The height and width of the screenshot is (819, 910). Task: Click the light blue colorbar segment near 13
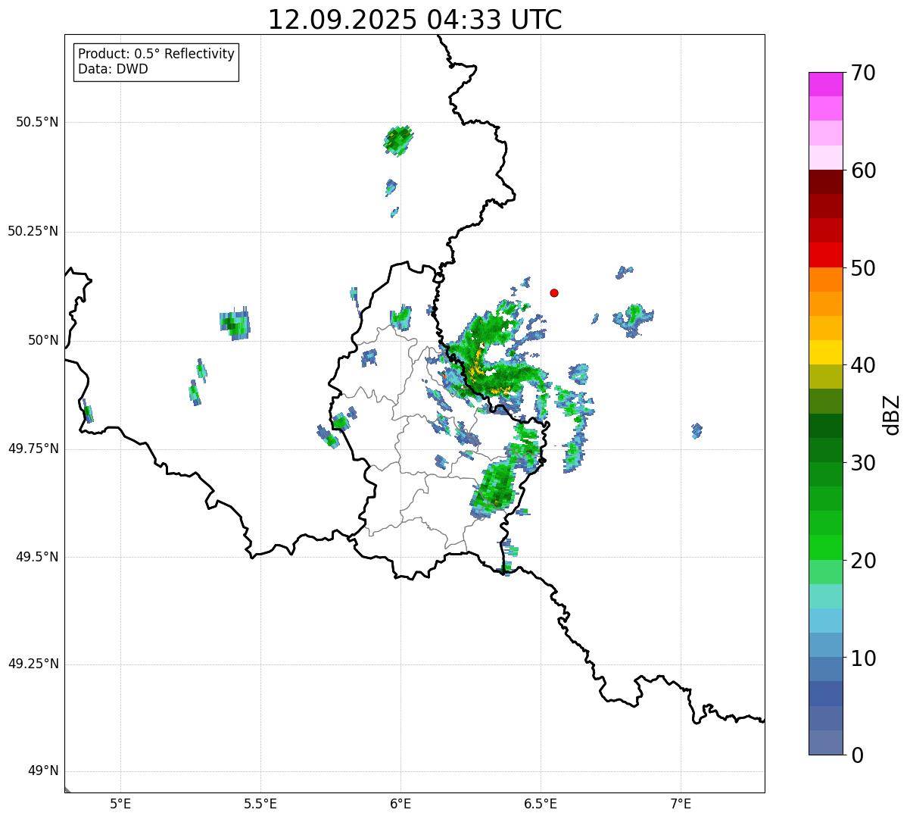click(825, 621)
